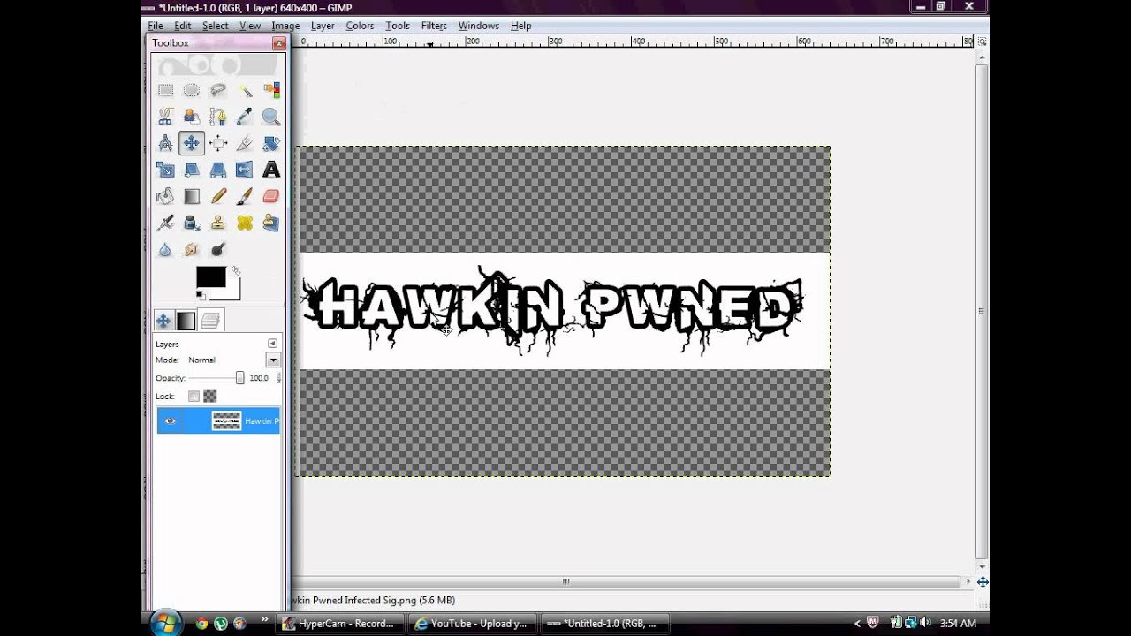The width and height of the screenshot is (1131, 636).
Task: Choose the Free Select lasso tool
Action: (218, 90)
